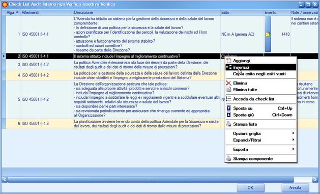Viewport: 320px width, 194px height.
Task: Click the Sposta su arrow icon
Action: click(228, 108)
